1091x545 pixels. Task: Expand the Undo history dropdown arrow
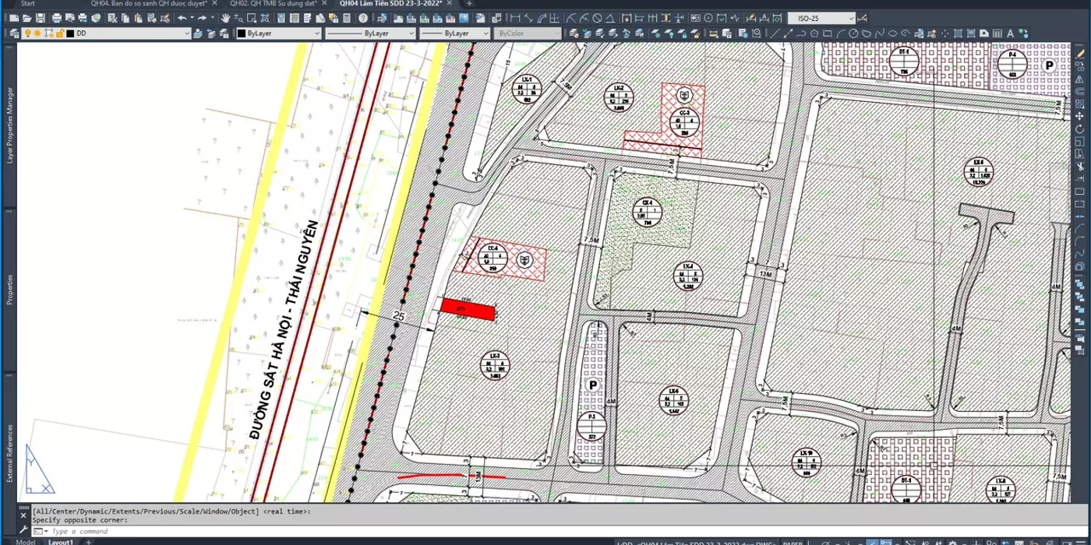(x=192, y=18)
